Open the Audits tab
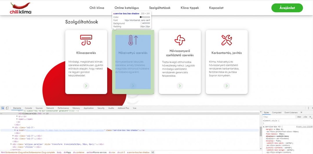313x154 pixels. (111, 108)
